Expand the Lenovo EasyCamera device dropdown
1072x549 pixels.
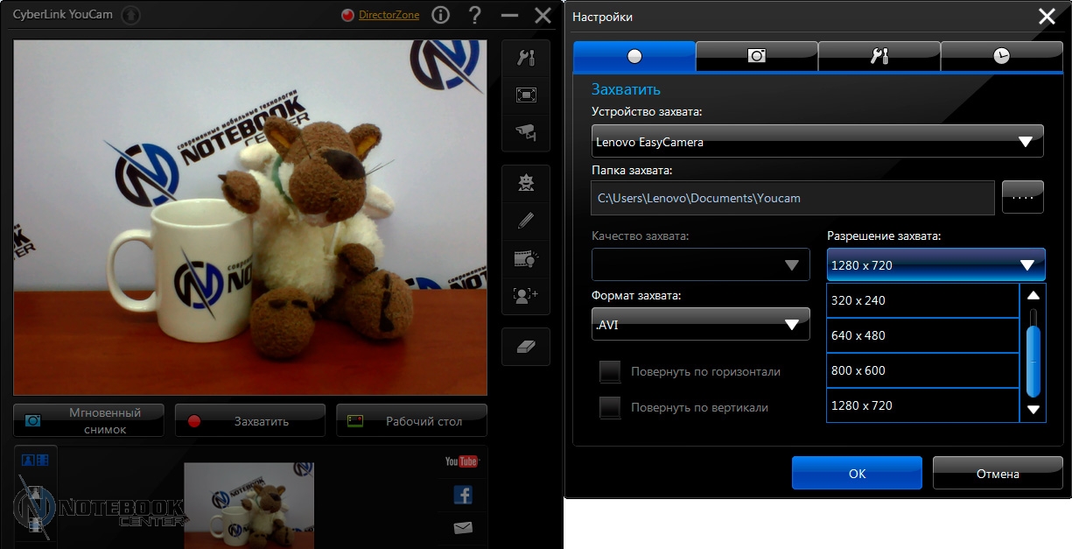point(817,141)
